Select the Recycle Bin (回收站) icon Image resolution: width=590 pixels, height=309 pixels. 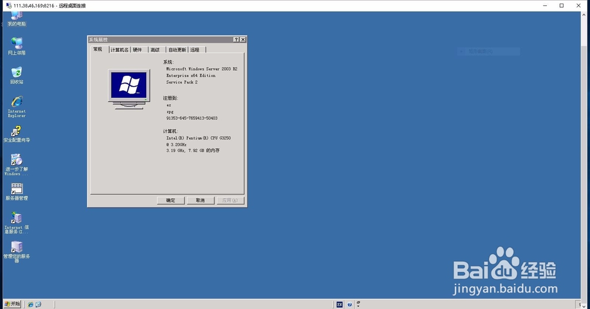[17, 75]
